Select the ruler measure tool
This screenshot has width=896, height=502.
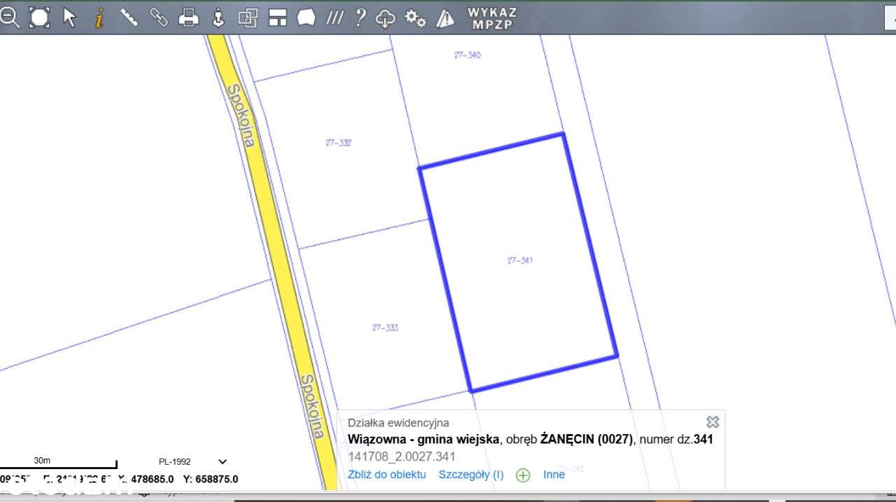(129, 18)
